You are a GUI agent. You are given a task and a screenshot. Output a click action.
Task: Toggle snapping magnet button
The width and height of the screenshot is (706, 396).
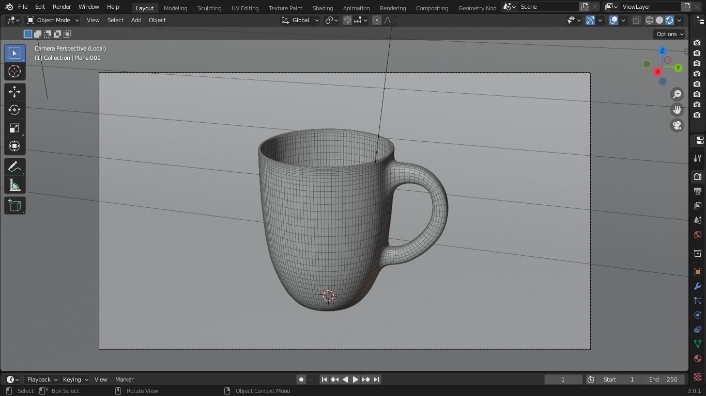coord(347,20)
